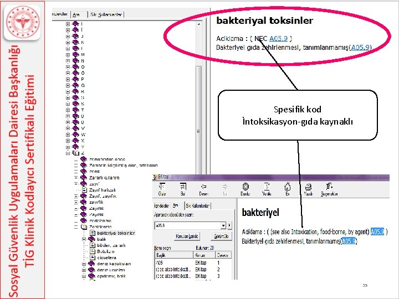Switch to the Ara tab in the upper window
This screenshot has height=299, width=399.
tap(76, 15)
